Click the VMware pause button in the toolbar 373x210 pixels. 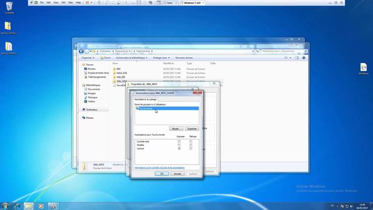coord(87,2)
